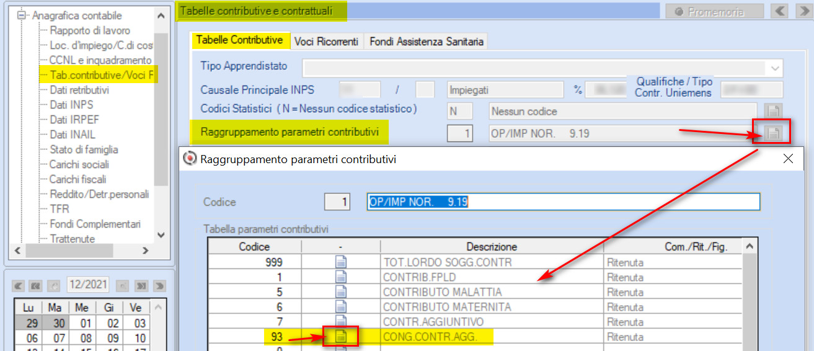814x351 pixels.
Task: Click parameter table scroll-up arrow
Action: point(750,247)
